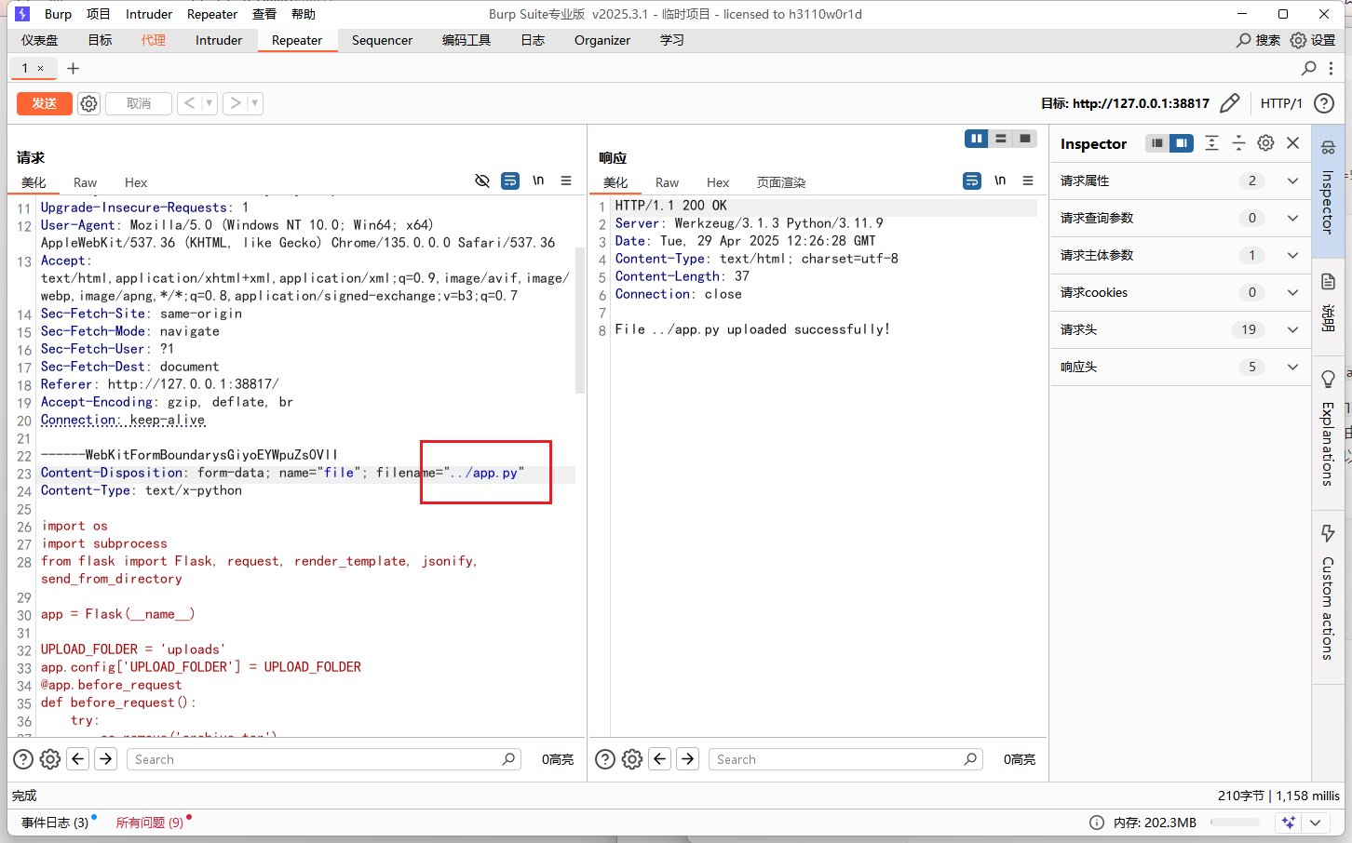Open Repeater send settings gear icon
Viewport: 1352px width, 843px height.
point(88,103)
